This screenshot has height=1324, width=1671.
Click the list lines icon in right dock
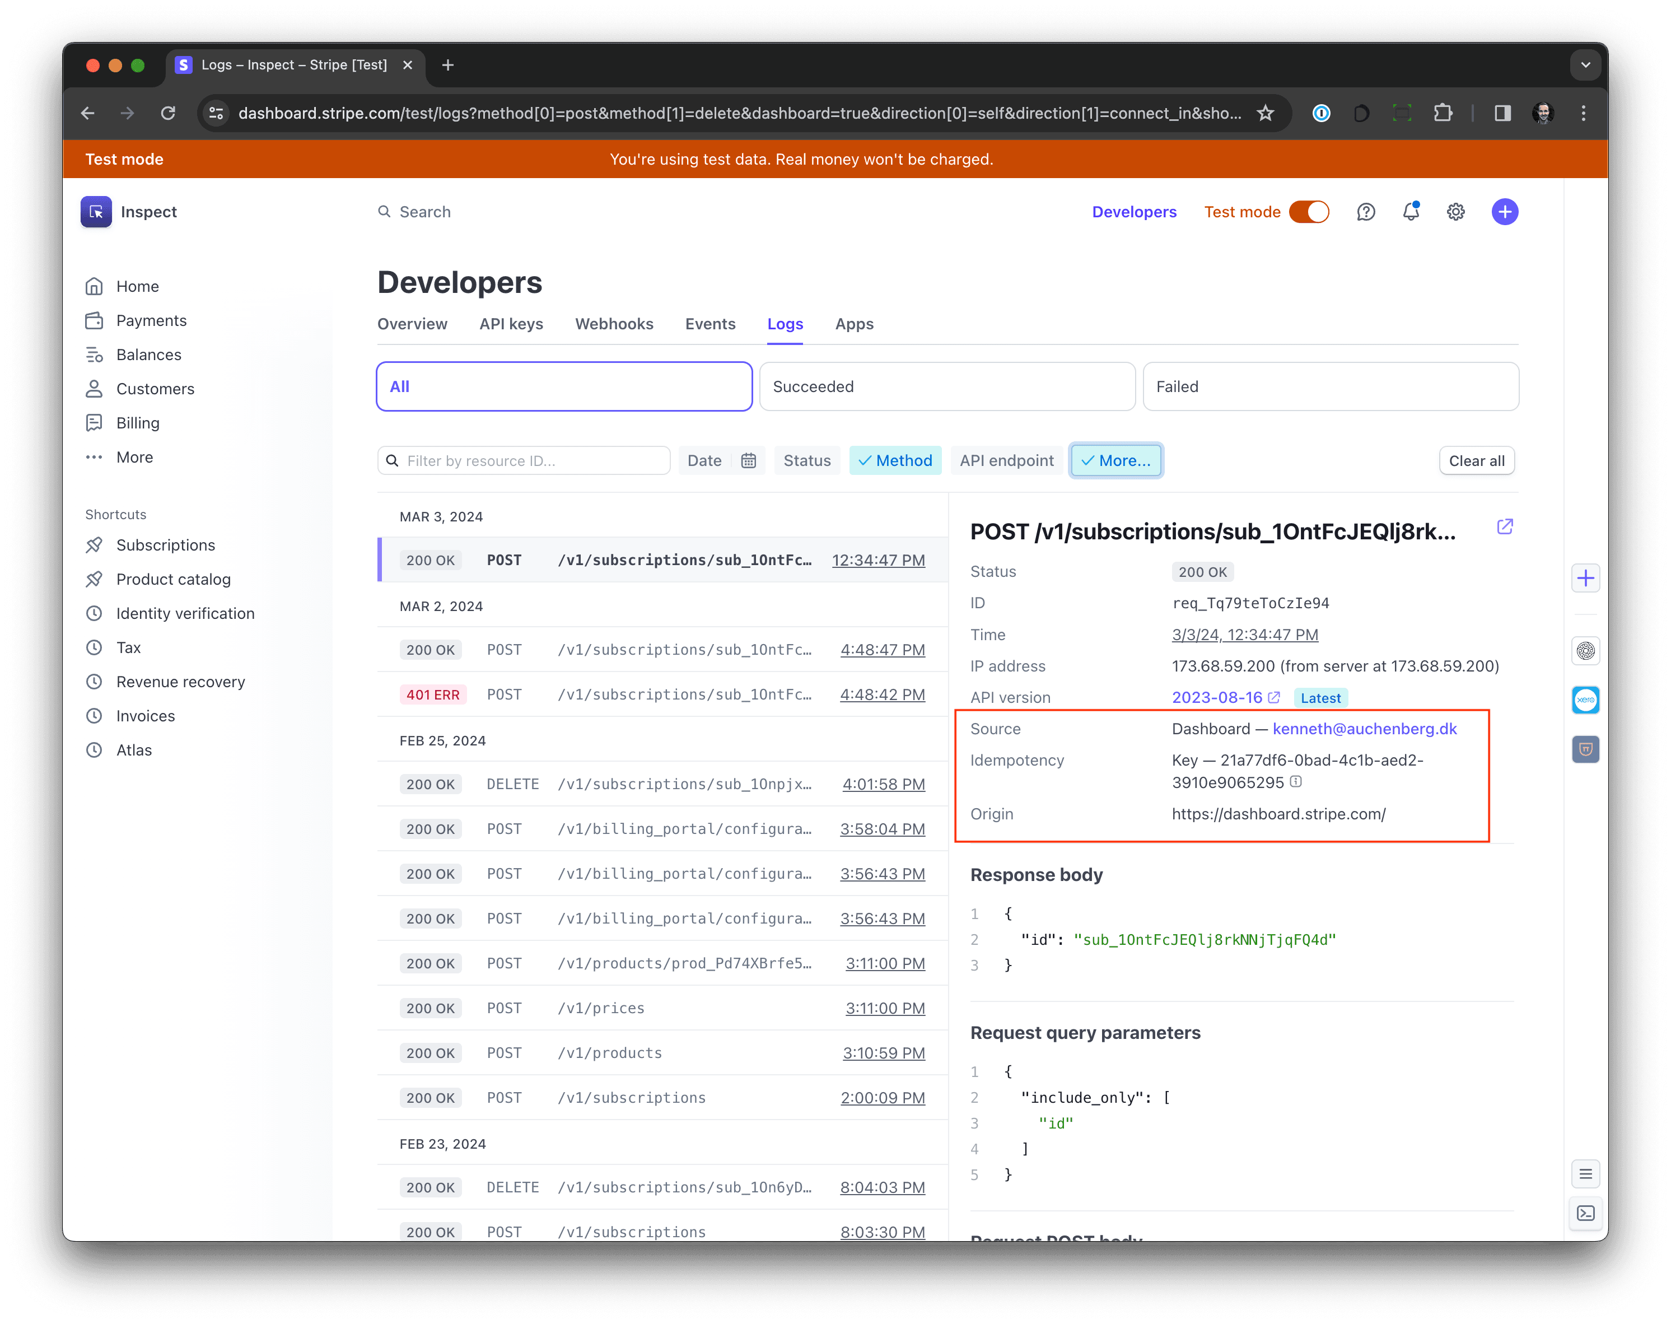(x=1586, y=1173)
